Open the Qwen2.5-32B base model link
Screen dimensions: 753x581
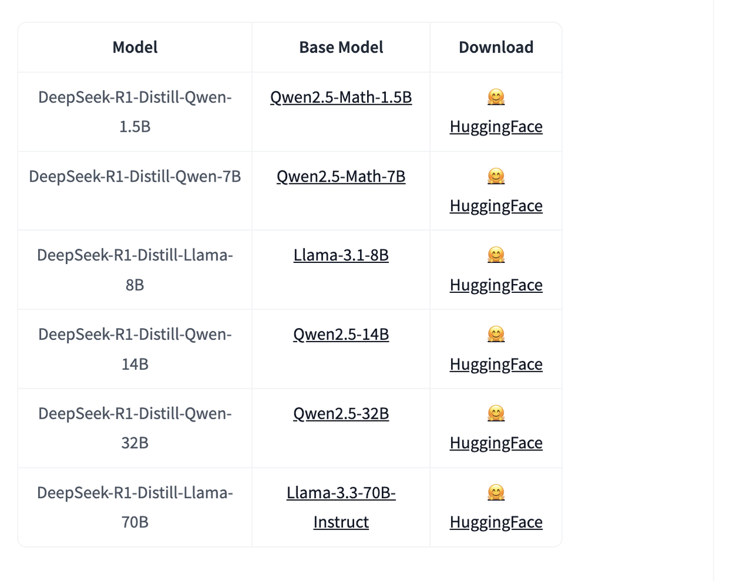pyautogui.click(x=341, y=413)
